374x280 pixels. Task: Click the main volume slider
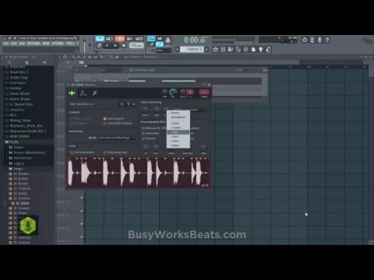pos(84,46)
